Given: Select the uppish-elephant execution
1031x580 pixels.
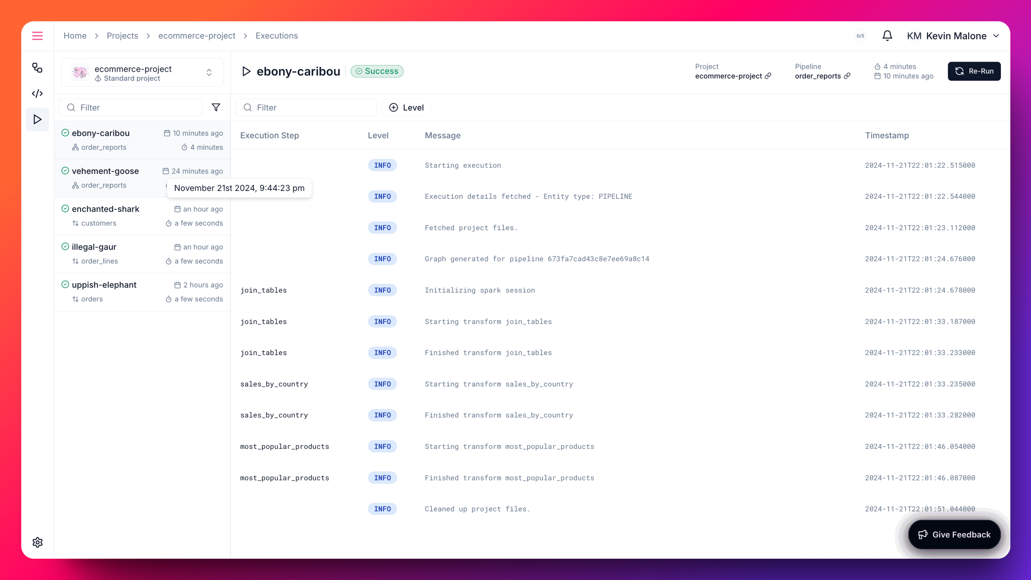Looking at the screenshot, I should [x=142, y=292].
